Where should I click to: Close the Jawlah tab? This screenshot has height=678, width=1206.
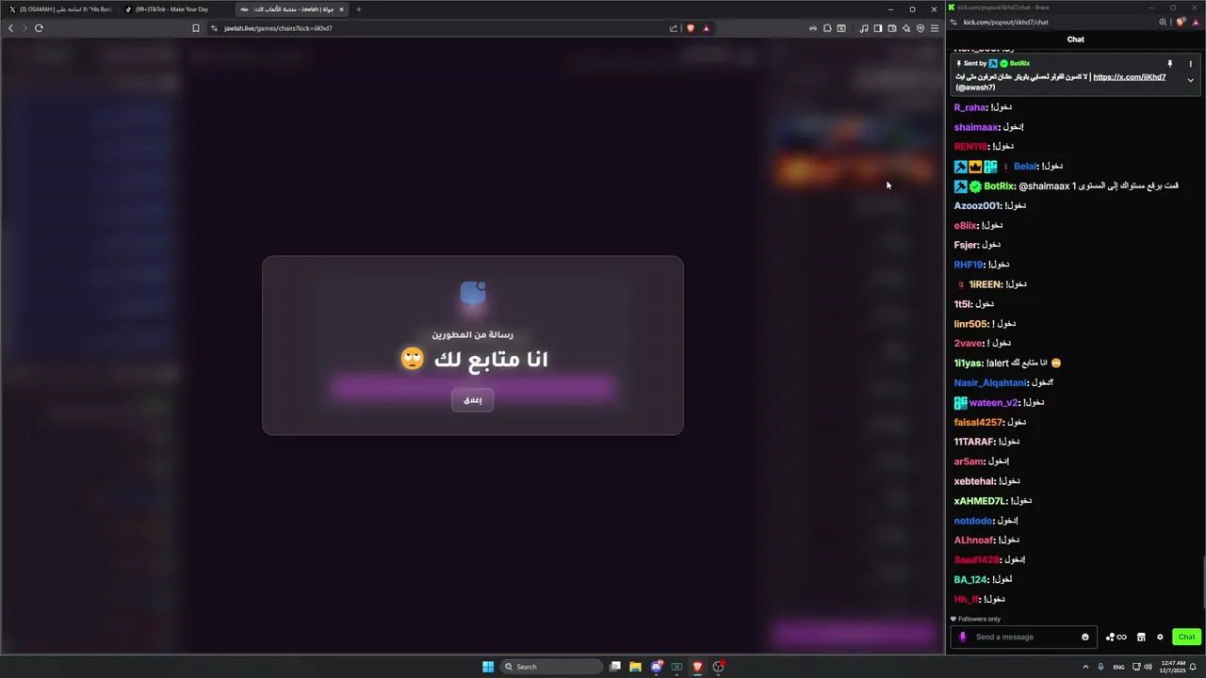[x=341, y=9]
